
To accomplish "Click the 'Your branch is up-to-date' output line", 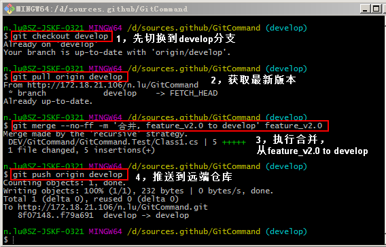I will (x=117, y=52).
